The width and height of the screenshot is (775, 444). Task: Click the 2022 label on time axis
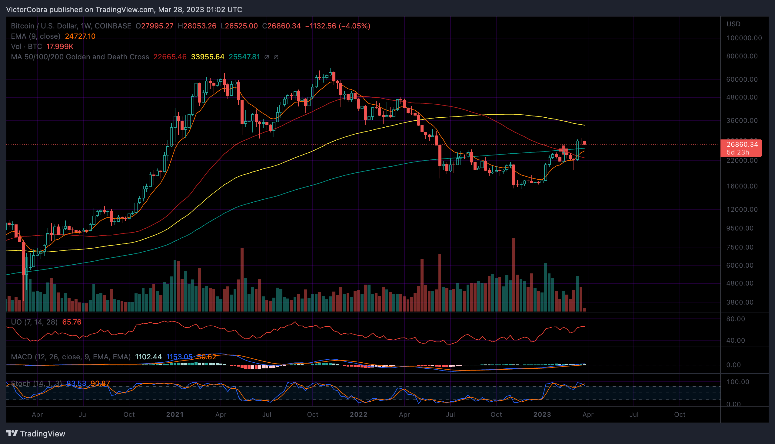358,414
